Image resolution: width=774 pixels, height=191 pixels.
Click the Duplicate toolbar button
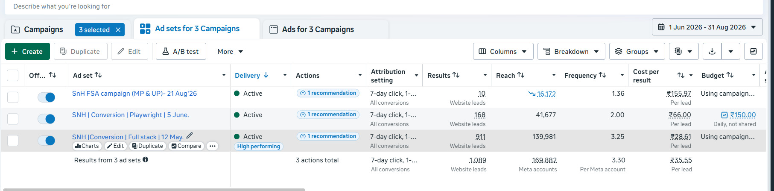tap(80, 51)
